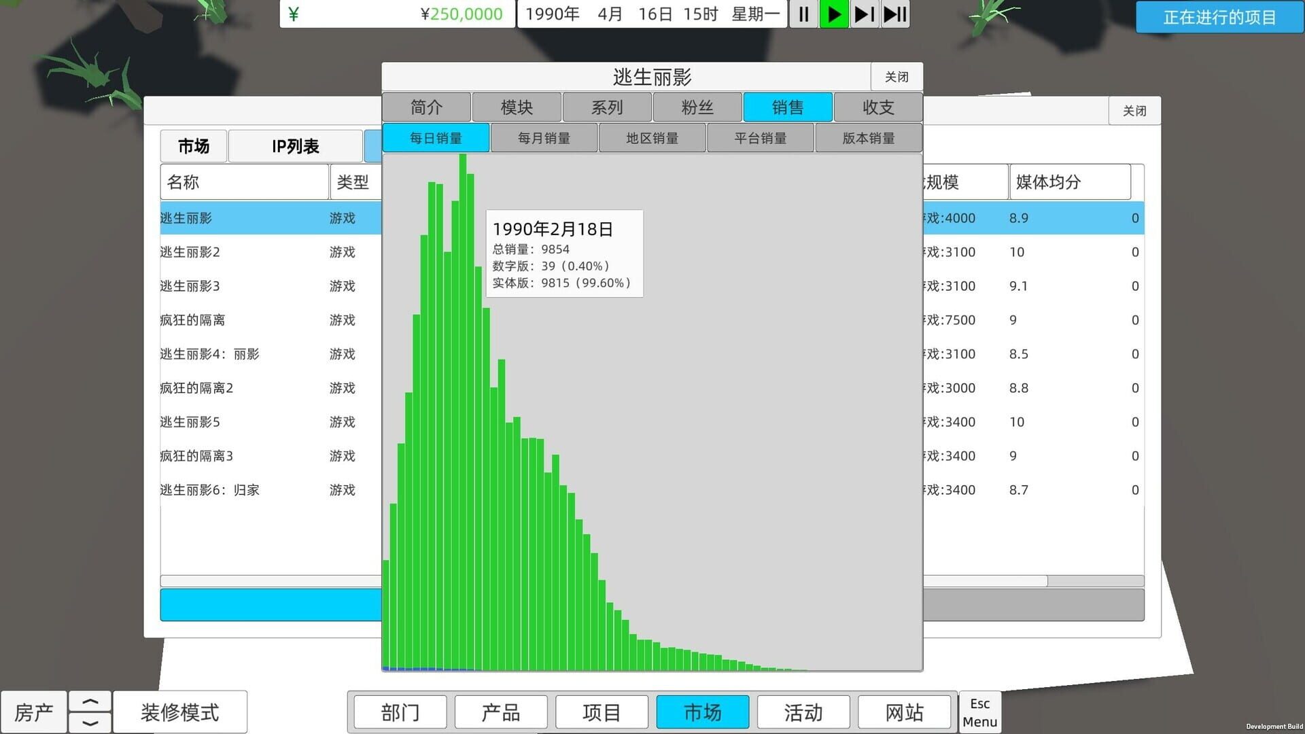
Task: Open 项目 bottom menu
Action: coord(602,712)
